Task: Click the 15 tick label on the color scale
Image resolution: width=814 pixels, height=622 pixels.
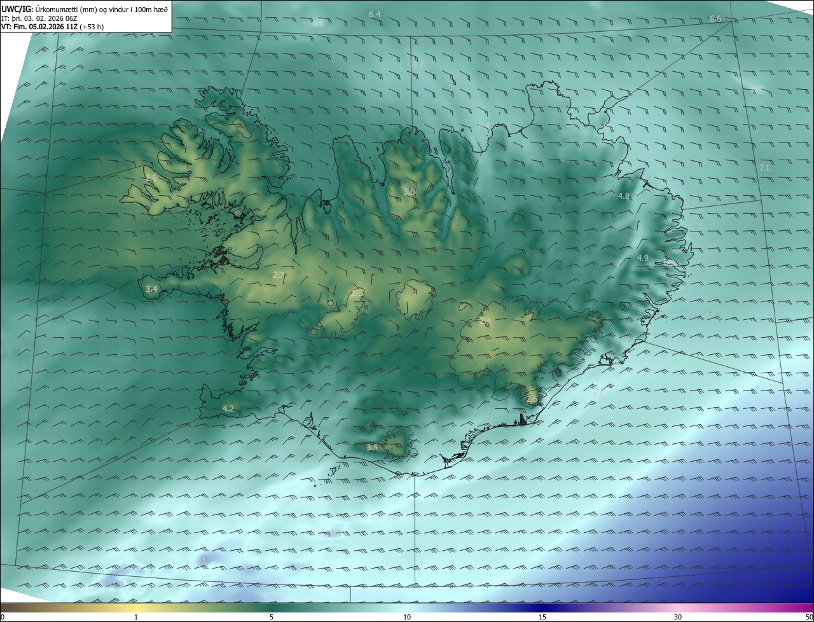Action: pos(542,617)
